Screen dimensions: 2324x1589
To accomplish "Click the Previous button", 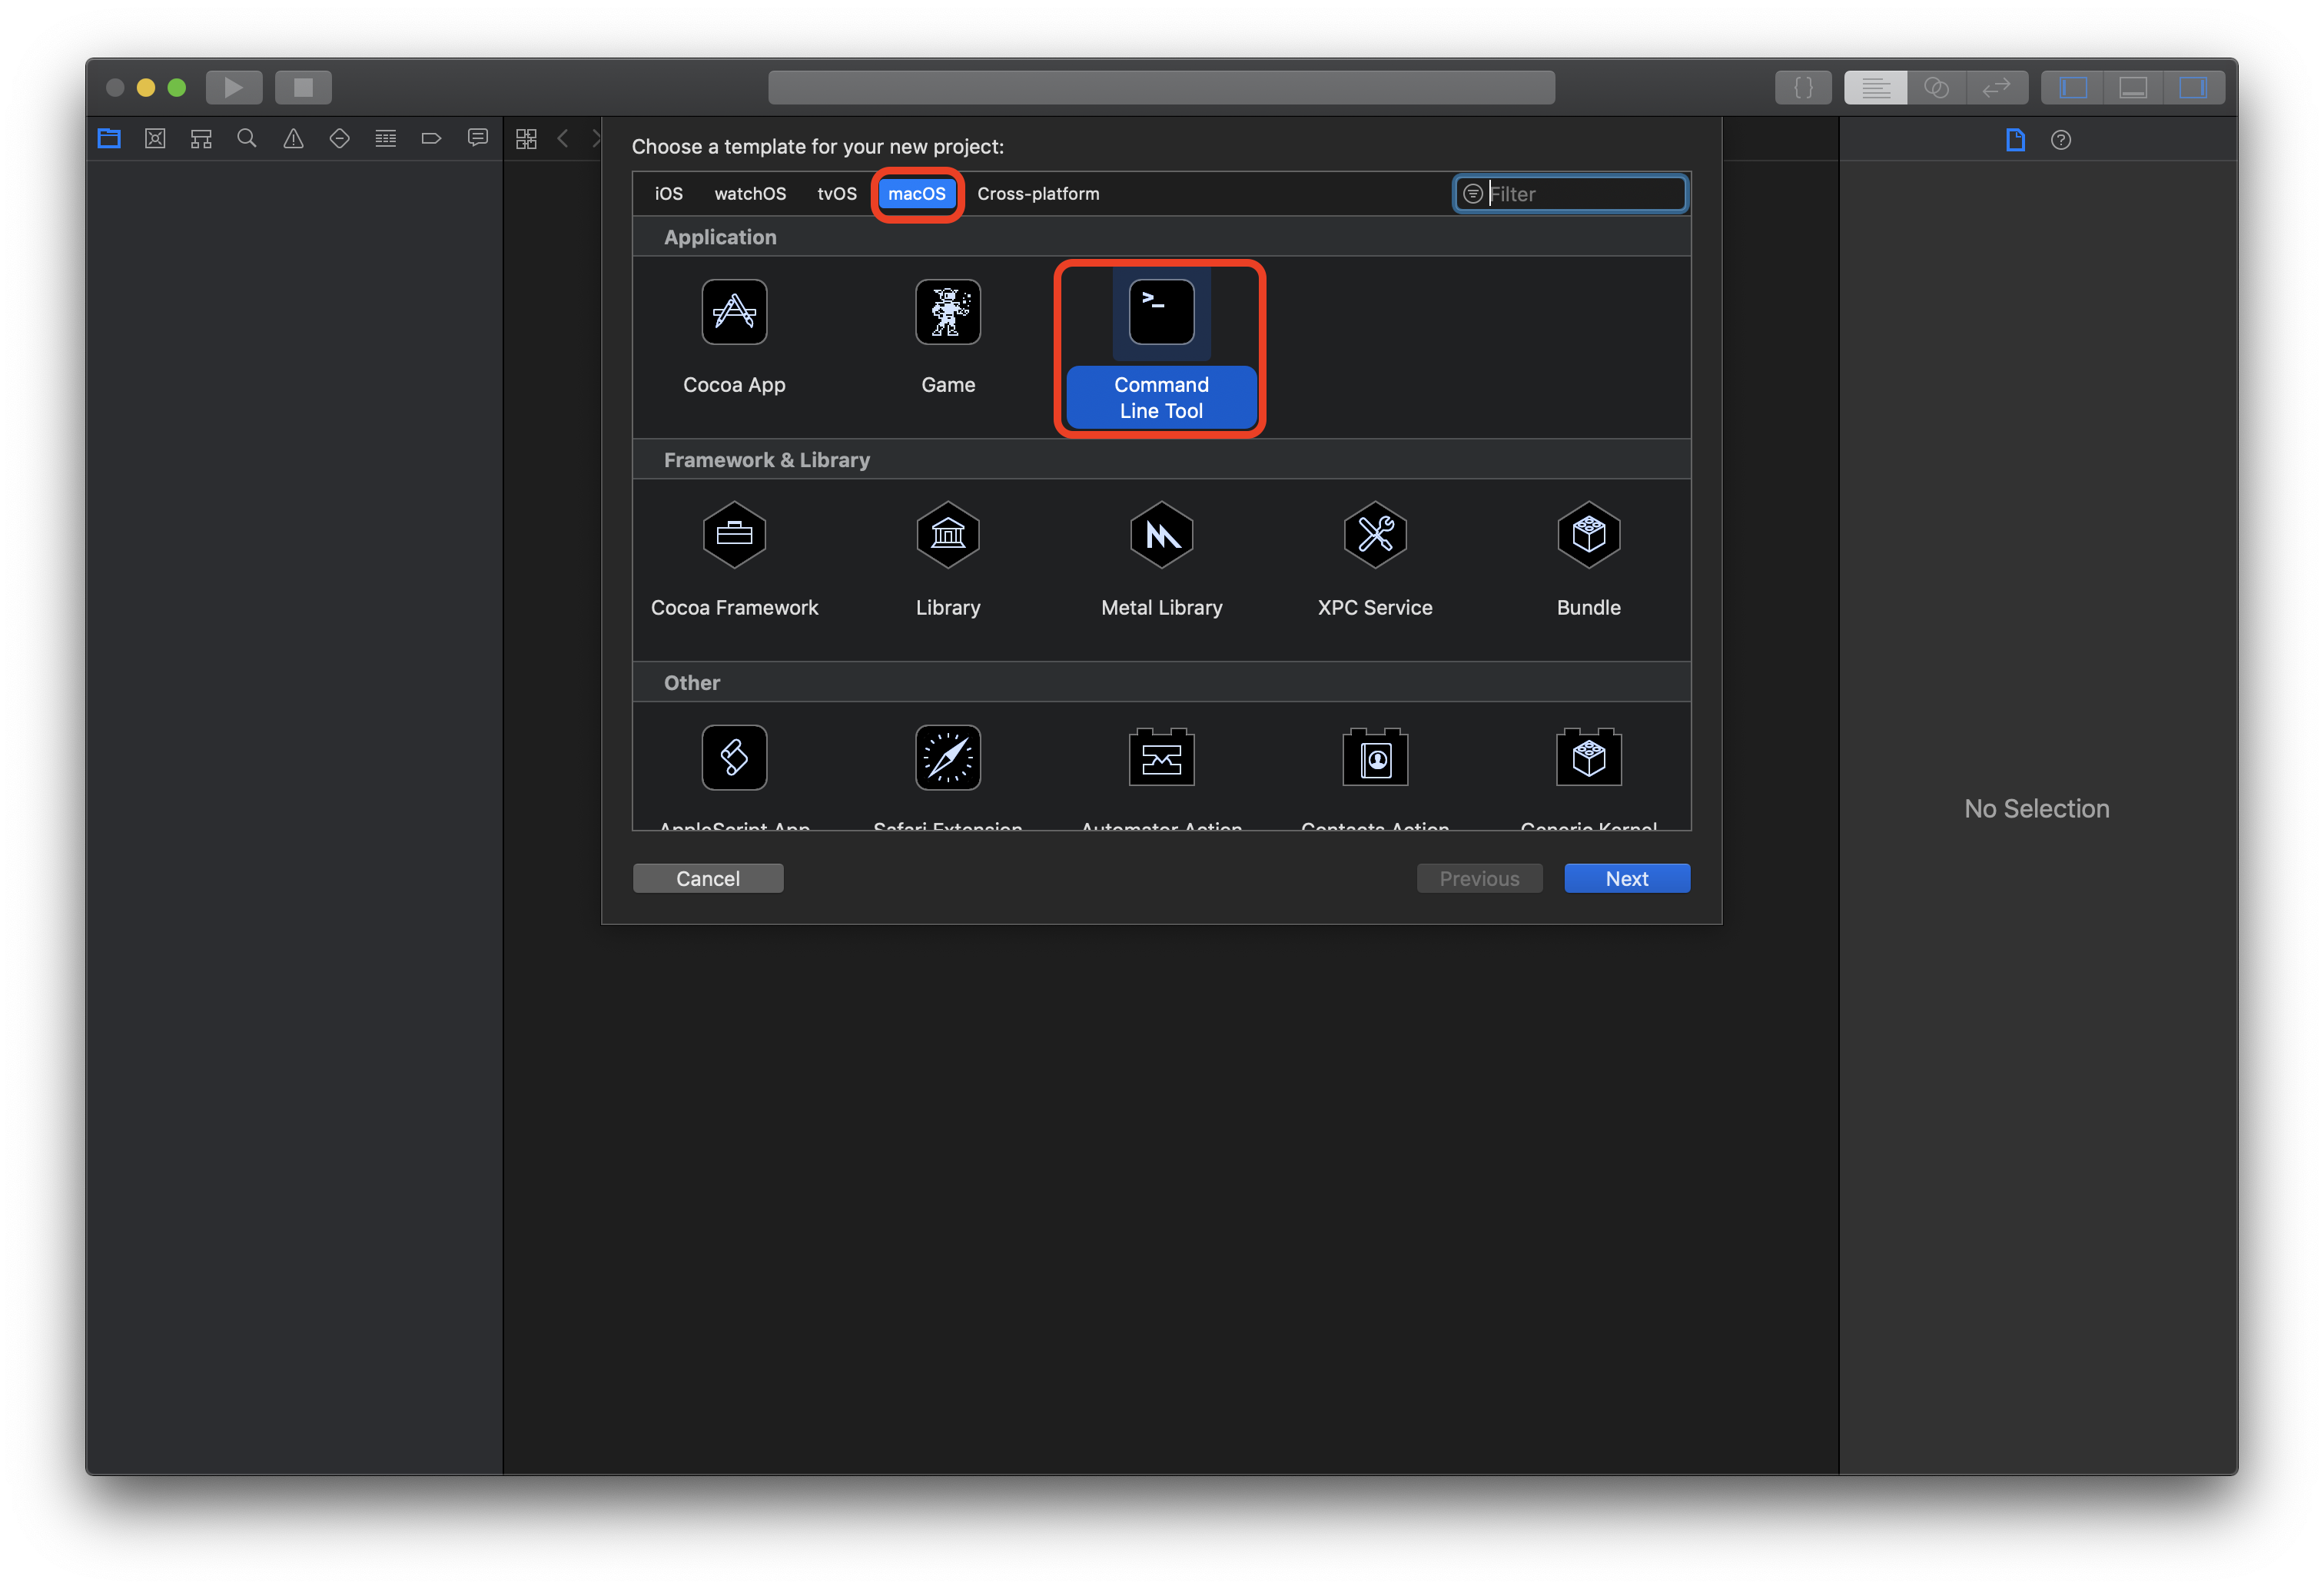I will [1479, 878].
